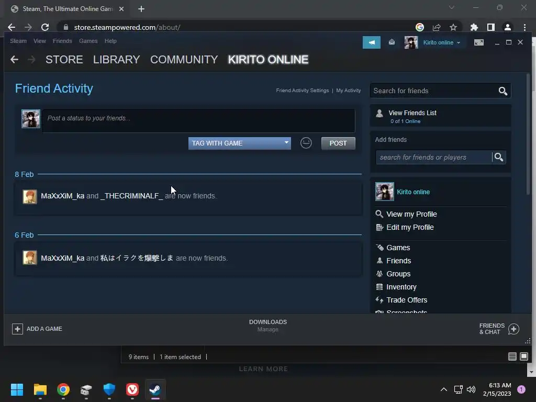Open the Friends menu in menu bar

pyautogui.click(x=62, y=41)
